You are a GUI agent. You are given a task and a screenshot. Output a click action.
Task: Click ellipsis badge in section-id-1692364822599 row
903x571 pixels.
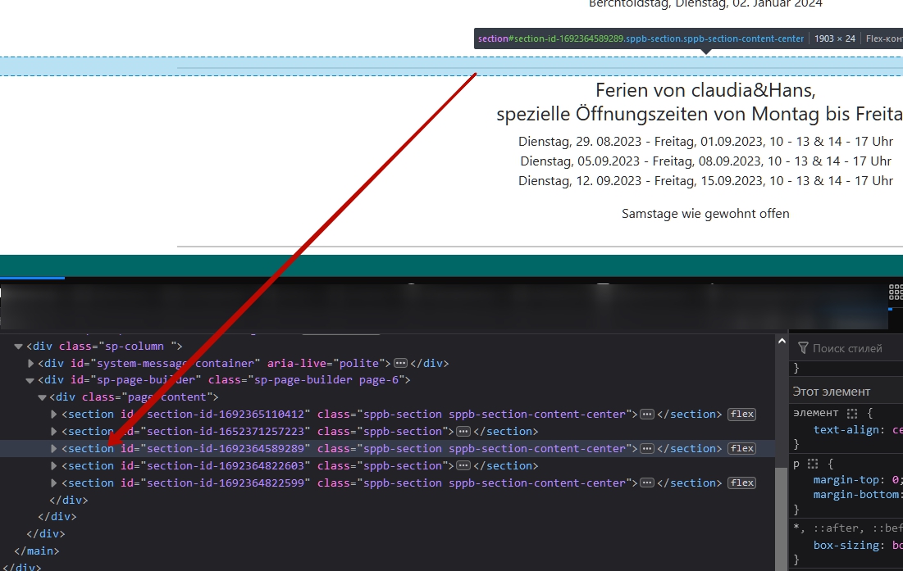point(647,483)
